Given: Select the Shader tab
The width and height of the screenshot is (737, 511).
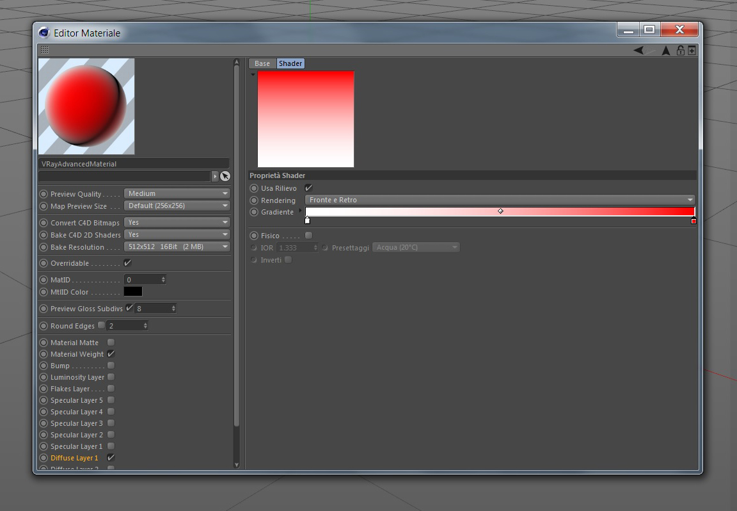Looking at the screenshot, I should coord(290,63).
